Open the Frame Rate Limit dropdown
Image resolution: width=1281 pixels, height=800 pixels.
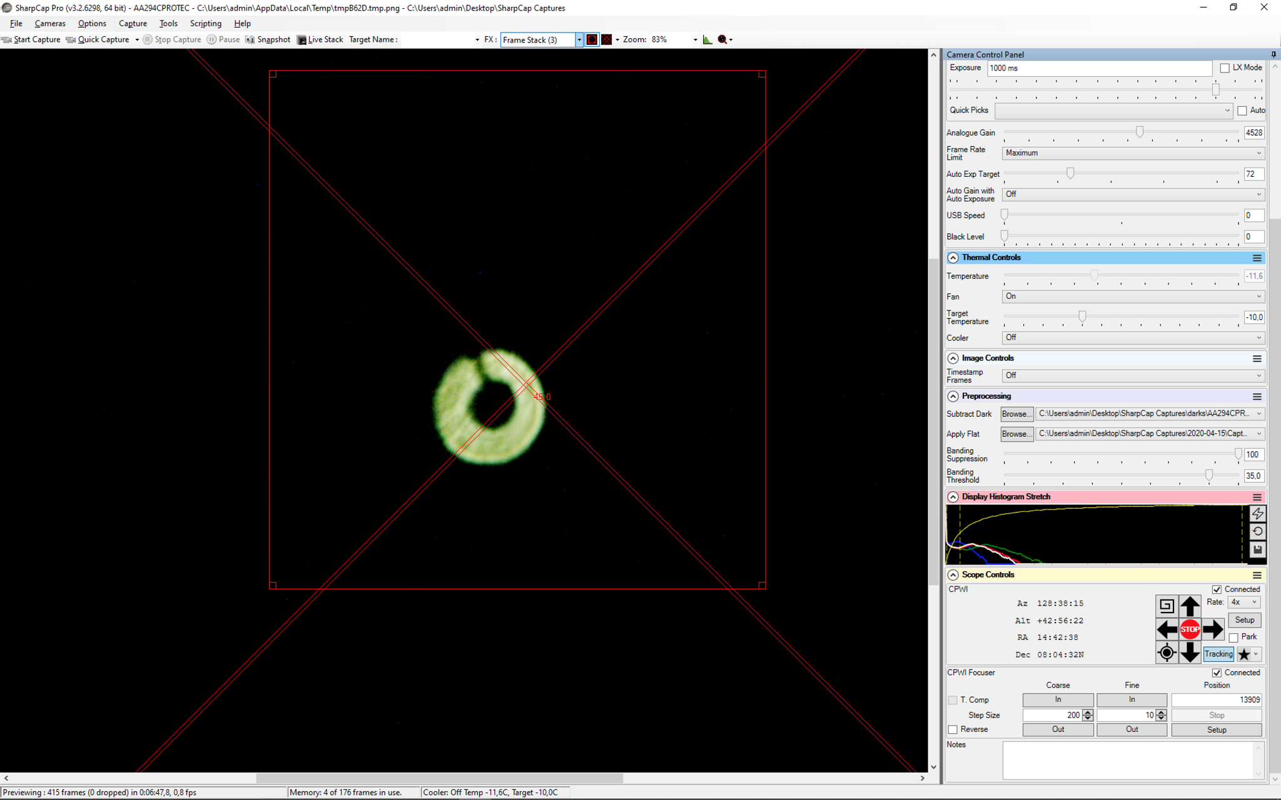1133,153
